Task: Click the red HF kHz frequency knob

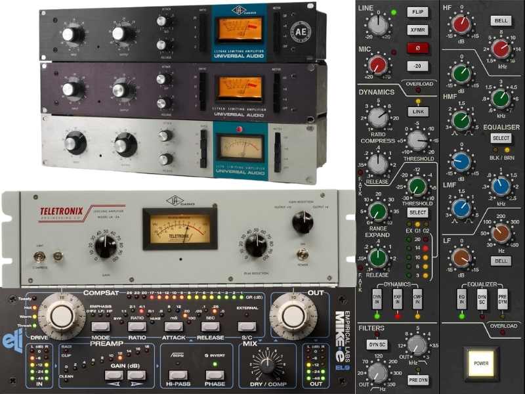Action: click(501, 49)
